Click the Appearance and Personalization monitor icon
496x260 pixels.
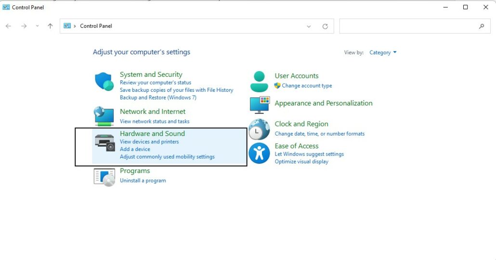click(x=260, y=105)
